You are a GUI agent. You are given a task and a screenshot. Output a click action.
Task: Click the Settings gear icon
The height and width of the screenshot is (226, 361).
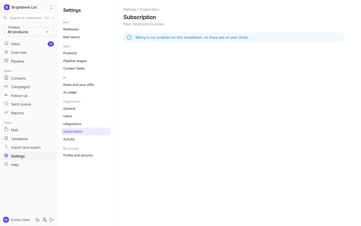[6, 156]
